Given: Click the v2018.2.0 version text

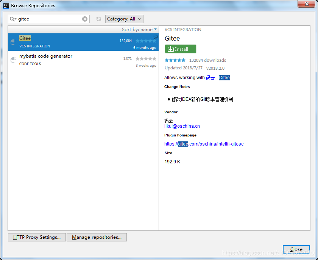Looking at the screenshot, I should [215, 68].
